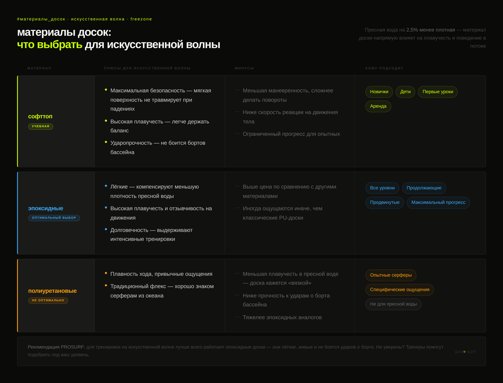Click the 'Опытные серферы' tag
This screenshot has width=503, height=383.
[x=391, y=275]
